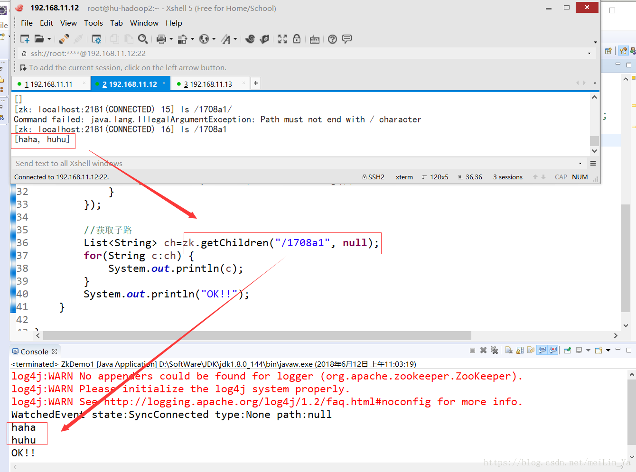Close the 2 192.168.11.12 session tab
Viewport: 636px width, 472px height.
[x=164, y=83]
